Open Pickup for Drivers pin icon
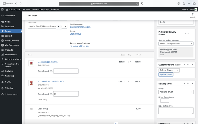The image size is (198, 124). click(2, 59)
